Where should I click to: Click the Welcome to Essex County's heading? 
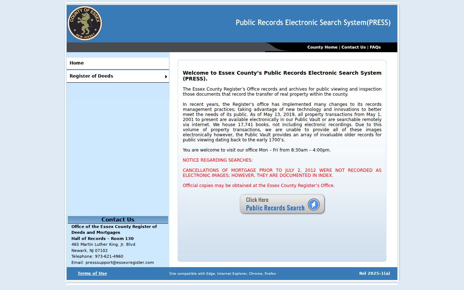click(x=282, y=76)
